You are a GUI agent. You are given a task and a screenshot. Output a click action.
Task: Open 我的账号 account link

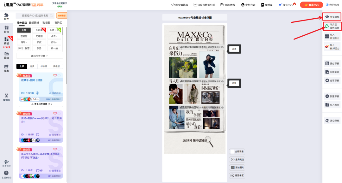click(x=332, y=5)
